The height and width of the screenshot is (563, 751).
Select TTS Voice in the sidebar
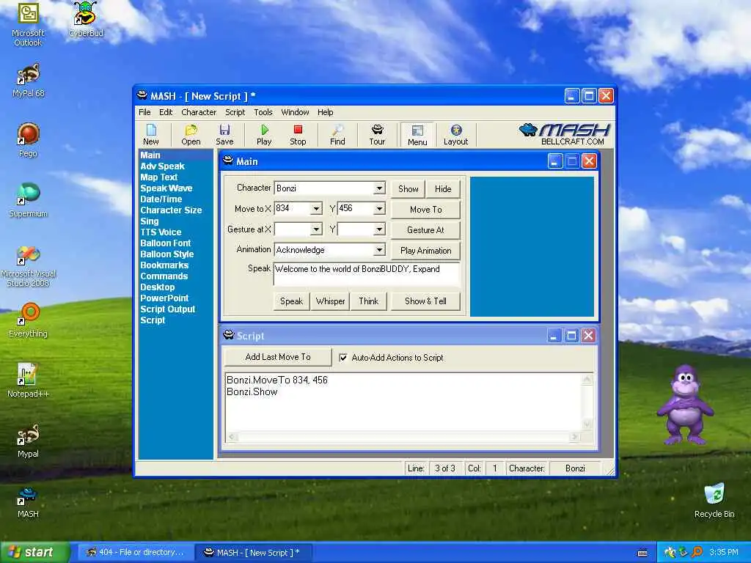[161, 232]
